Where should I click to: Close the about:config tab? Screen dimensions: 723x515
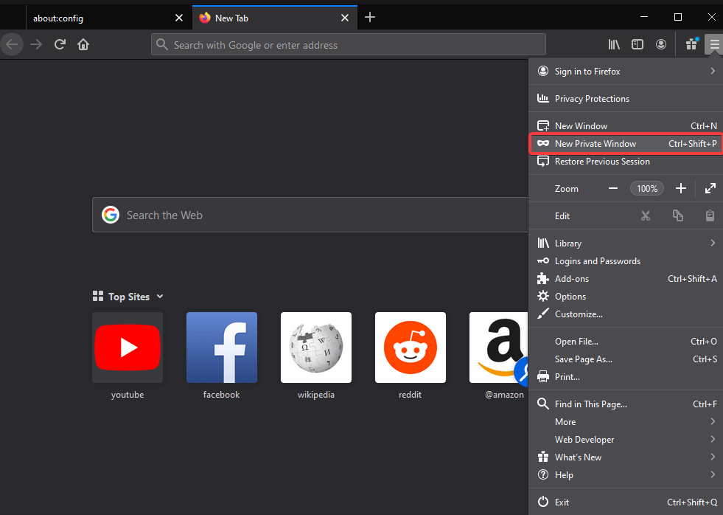tap(179, 18)
